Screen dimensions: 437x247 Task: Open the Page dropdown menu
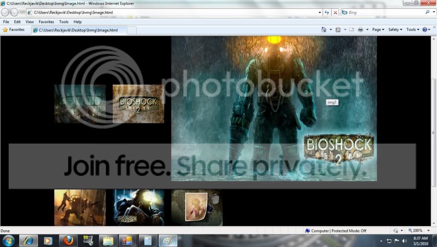pyautogui.click(x=378, y=29)
